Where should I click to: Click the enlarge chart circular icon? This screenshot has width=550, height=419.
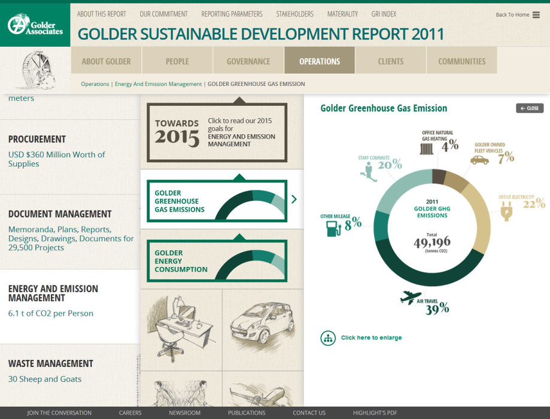328,338
